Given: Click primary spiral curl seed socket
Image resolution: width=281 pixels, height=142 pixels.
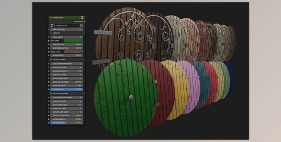Looking at the screenshot, I should coord(49,75).
